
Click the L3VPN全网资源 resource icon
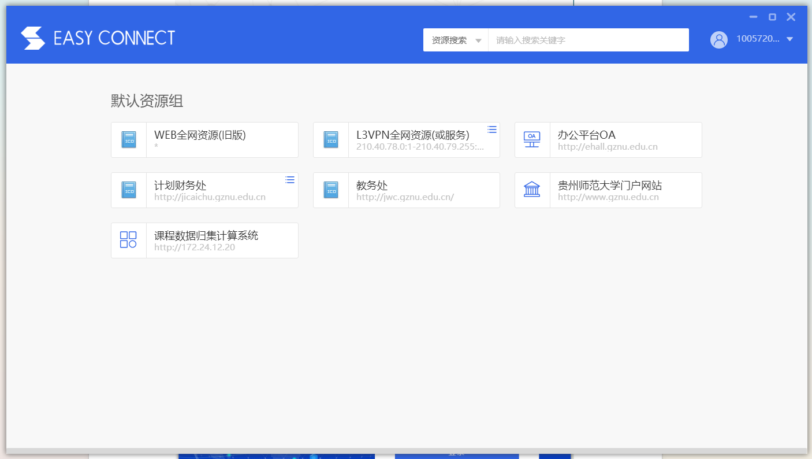click(x=330, y=139)
